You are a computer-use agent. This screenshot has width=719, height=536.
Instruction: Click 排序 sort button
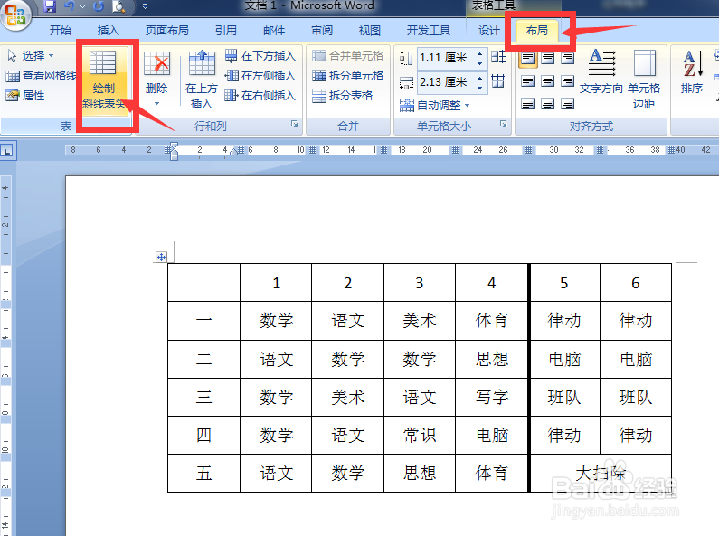click(x=692, y=71)
